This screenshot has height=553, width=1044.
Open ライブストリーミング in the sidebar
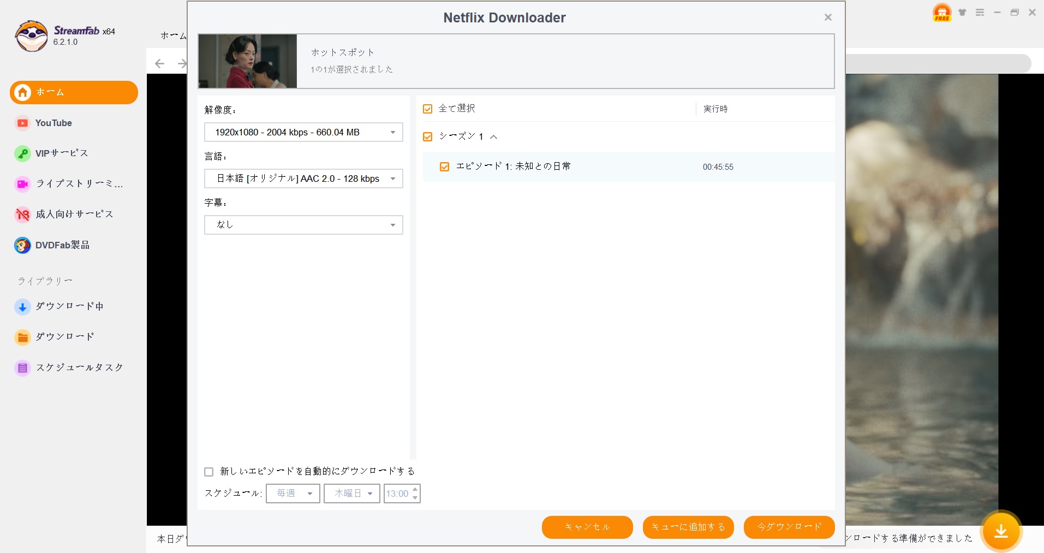click(x=79, y=184)
